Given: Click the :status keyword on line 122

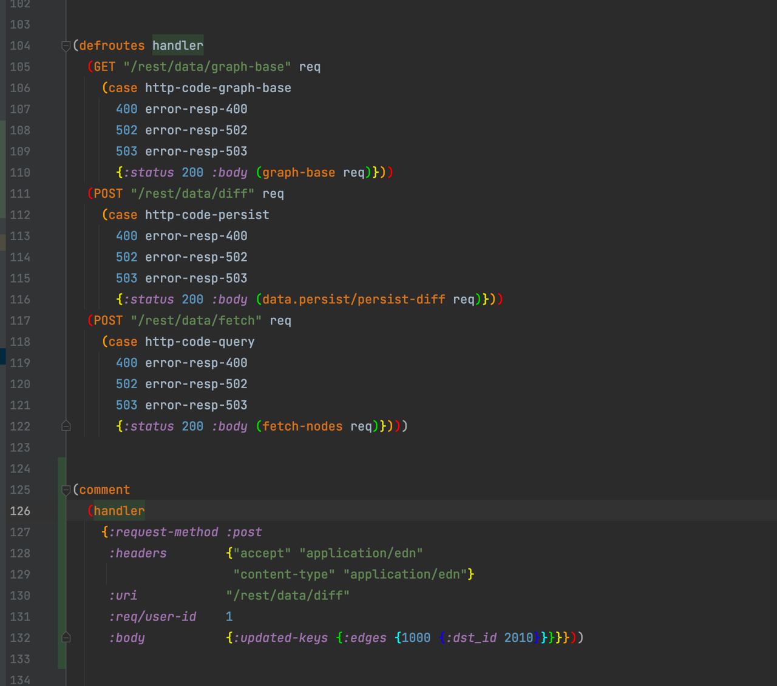Looking at the screenshot, I should tap(149, 426).
